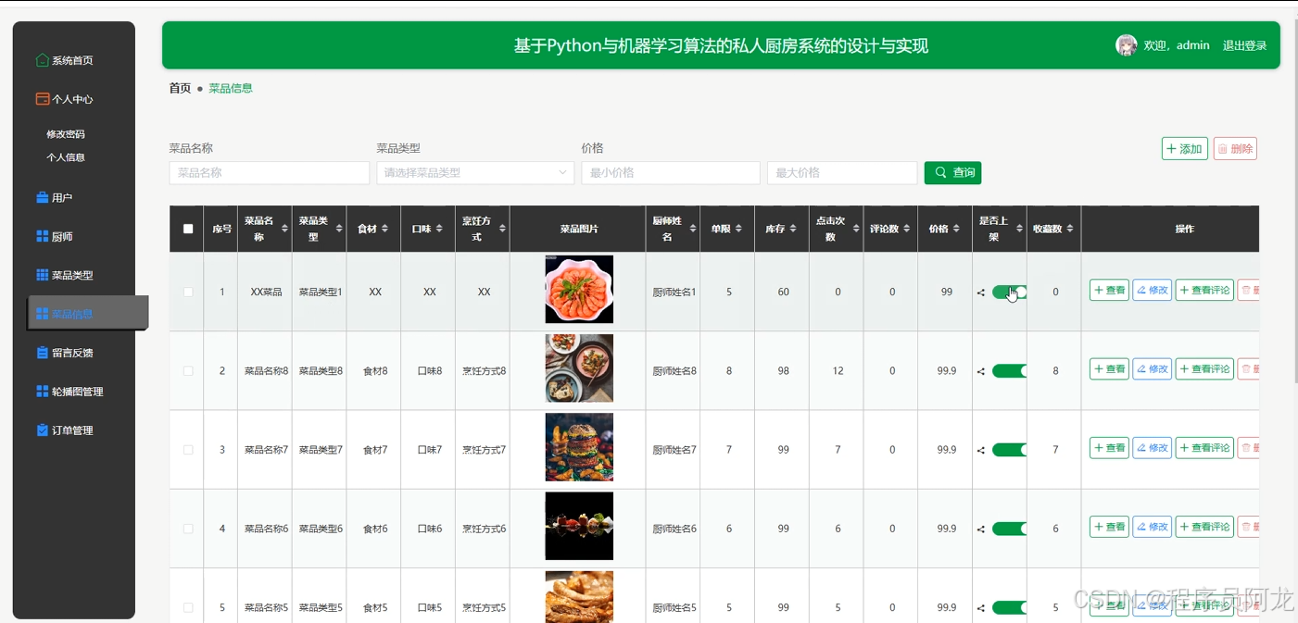Go to 首页 via breadcrumb
Screen dimensions: 1298x623
tap(180, 88)
